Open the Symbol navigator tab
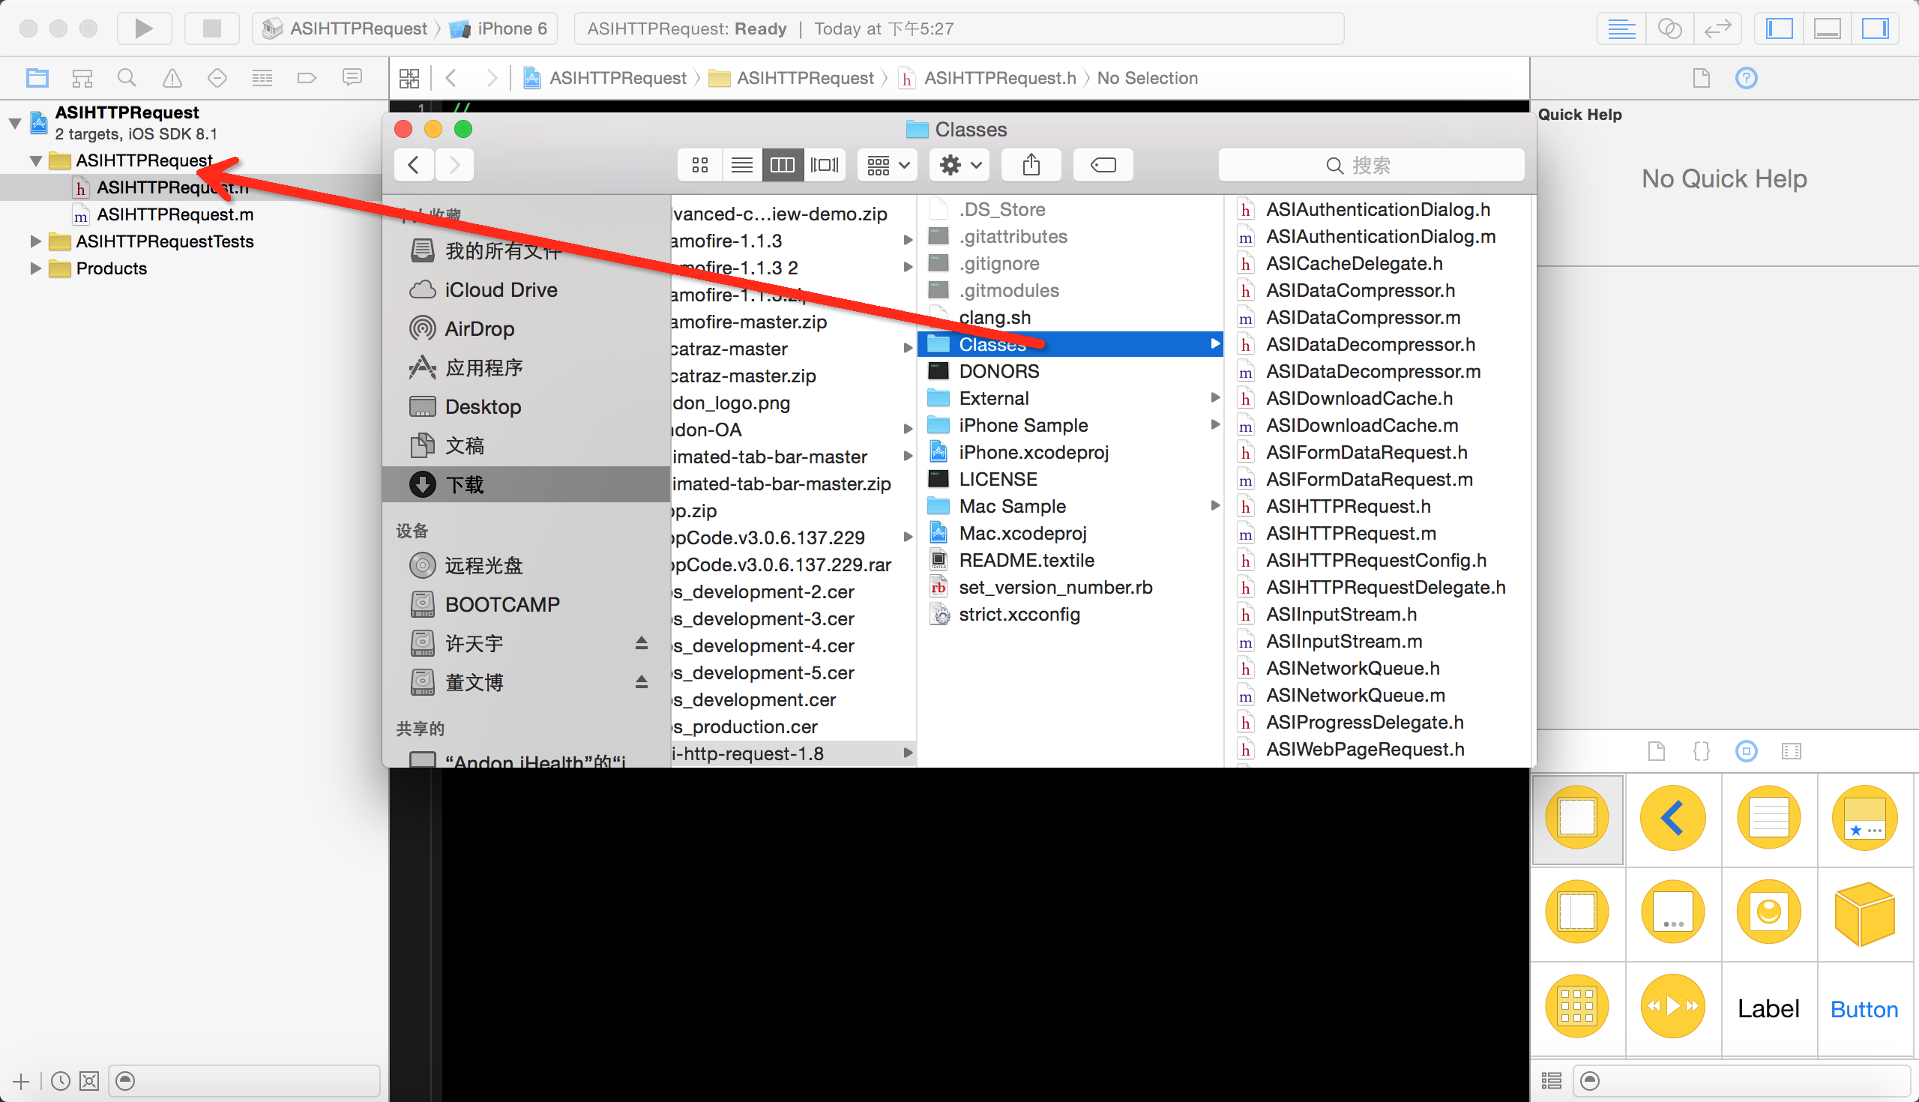This screenshot has width=1919, height=1102. click(x=82, y=77)
